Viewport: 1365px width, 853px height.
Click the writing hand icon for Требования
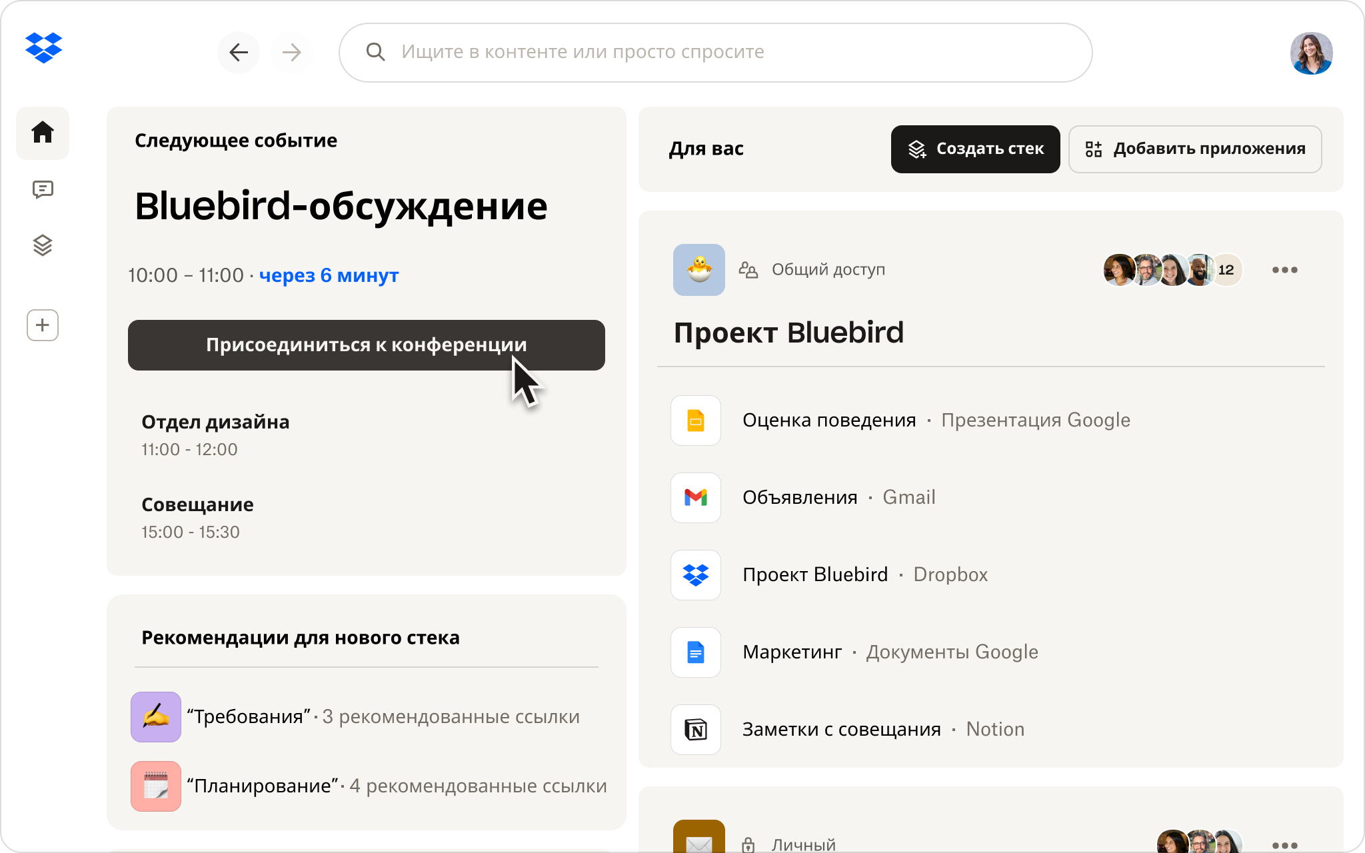click(x=156, y=717)
